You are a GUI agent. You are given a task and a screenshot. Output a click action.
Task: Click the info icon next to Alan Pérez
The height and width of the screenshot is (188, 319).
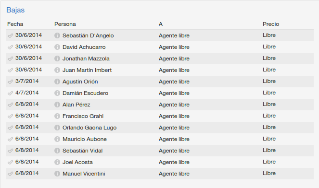tap(57, 105)
